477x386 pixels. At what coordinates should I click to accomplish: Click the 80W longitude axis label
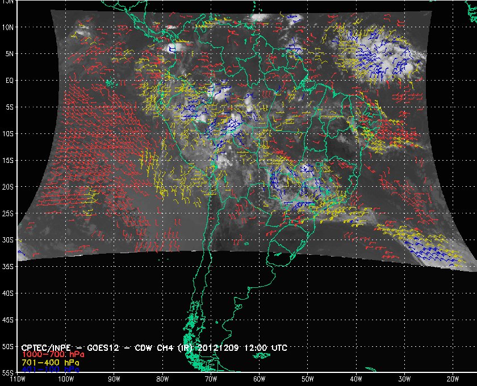tap(162, 378)
